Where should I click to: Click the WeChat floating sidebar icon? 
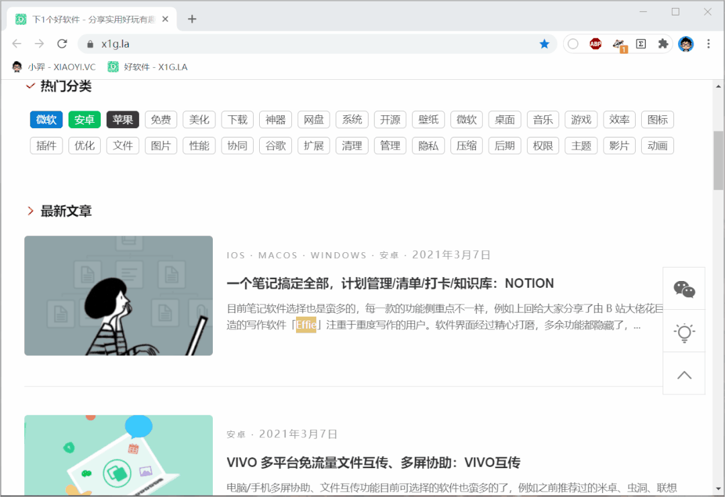pyautogui.click(x=684, y=288)
